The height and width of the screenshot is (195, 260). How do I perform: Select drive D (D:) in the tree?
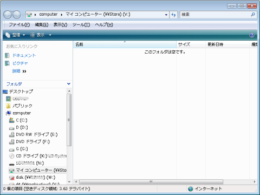coord(22,127)
